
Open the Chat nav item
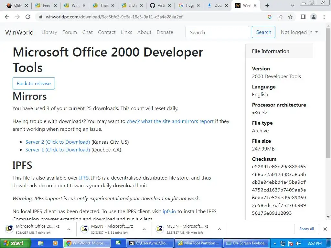coord(87,32)
